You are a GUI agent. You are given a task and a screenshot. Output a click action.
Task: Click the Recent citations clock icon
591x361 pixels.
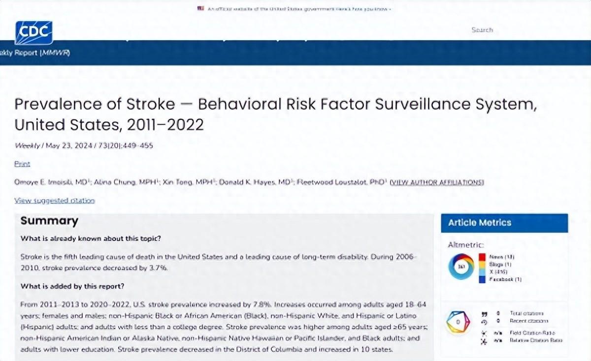pos(484,322)
